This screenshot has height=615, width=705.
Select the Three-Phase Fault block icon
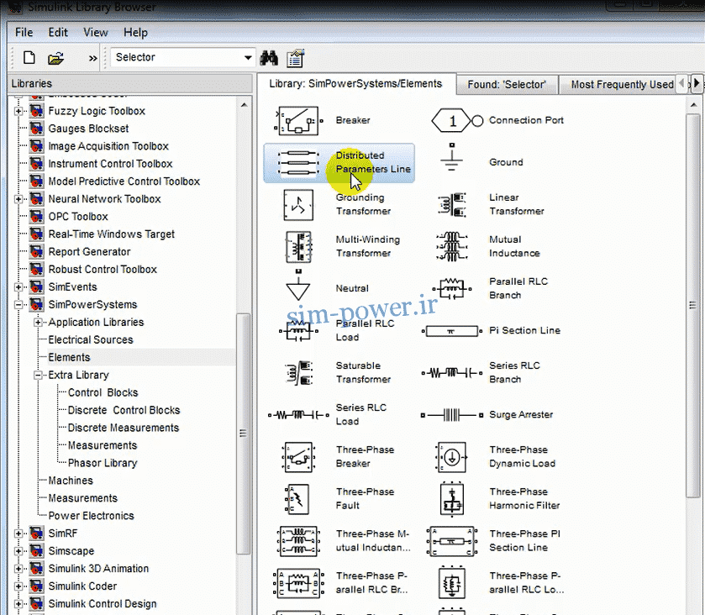point(297,499)
